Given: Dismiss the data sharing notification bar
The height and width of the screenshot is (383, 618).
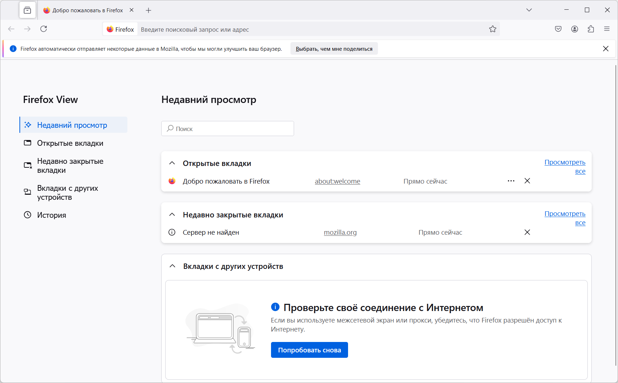Looking at the screenshot, I should pyautogui.click(x=606, y=49).
